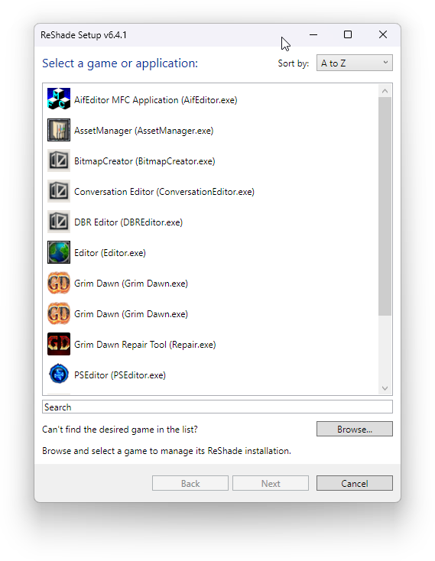
Task: Maximize the ReShade Setup window
Action: click(348, 34)
